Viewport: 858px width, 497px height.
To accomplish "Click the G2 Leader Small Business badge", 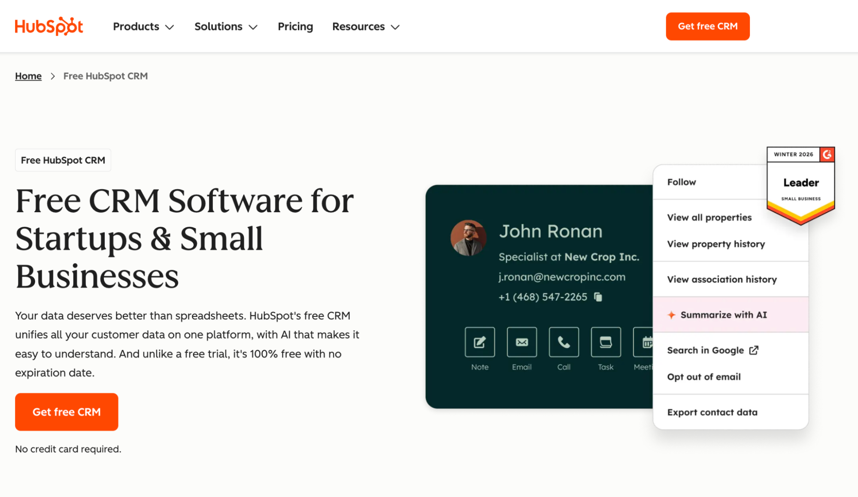I will coord(801,186).
